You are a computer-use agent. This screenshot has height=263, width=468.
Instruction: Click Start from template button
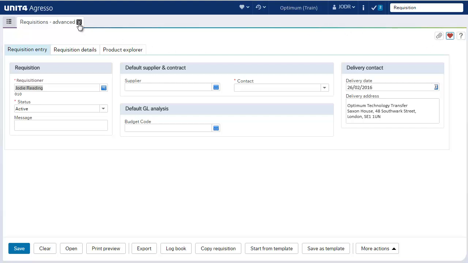[x=272, y=248]
